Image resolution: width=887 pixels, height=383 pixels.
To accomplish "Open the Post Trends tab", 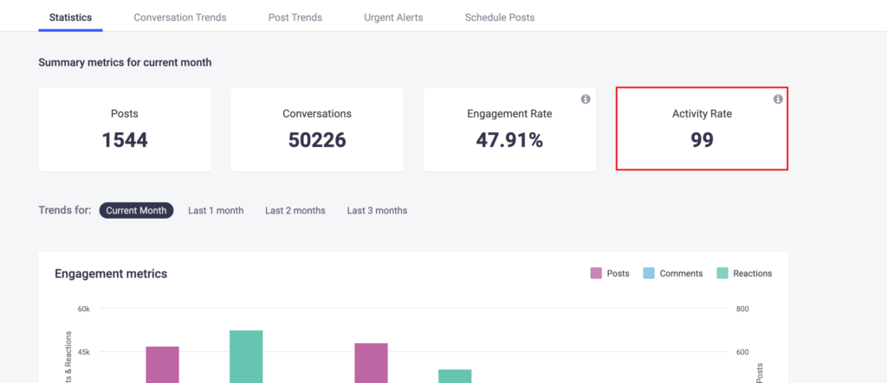I will (x=295, y=17).
